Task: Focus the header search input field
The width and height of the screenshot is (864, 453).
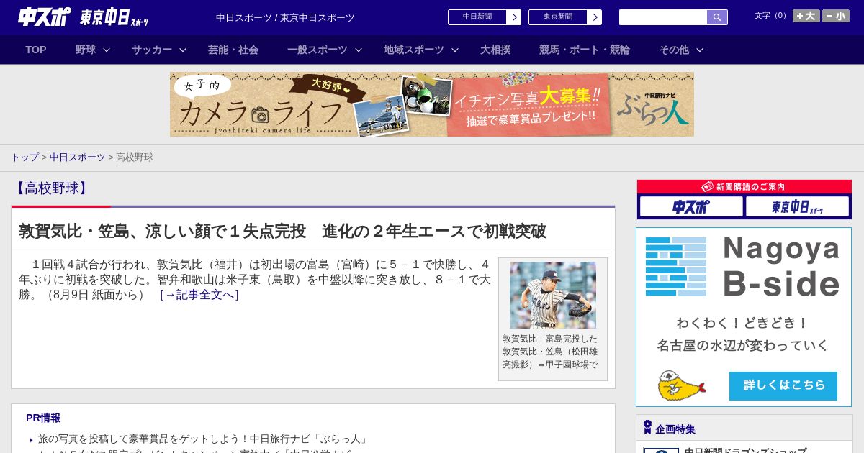Action: point(663,17)
